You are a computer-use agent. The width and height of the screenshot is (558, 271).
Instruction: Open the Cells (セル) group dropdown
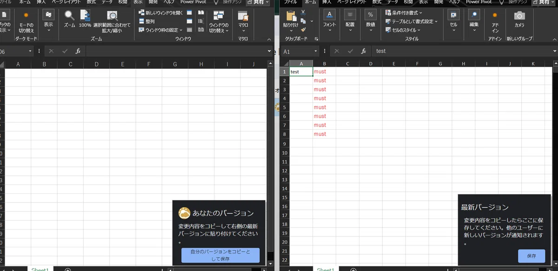click(454, 21)
